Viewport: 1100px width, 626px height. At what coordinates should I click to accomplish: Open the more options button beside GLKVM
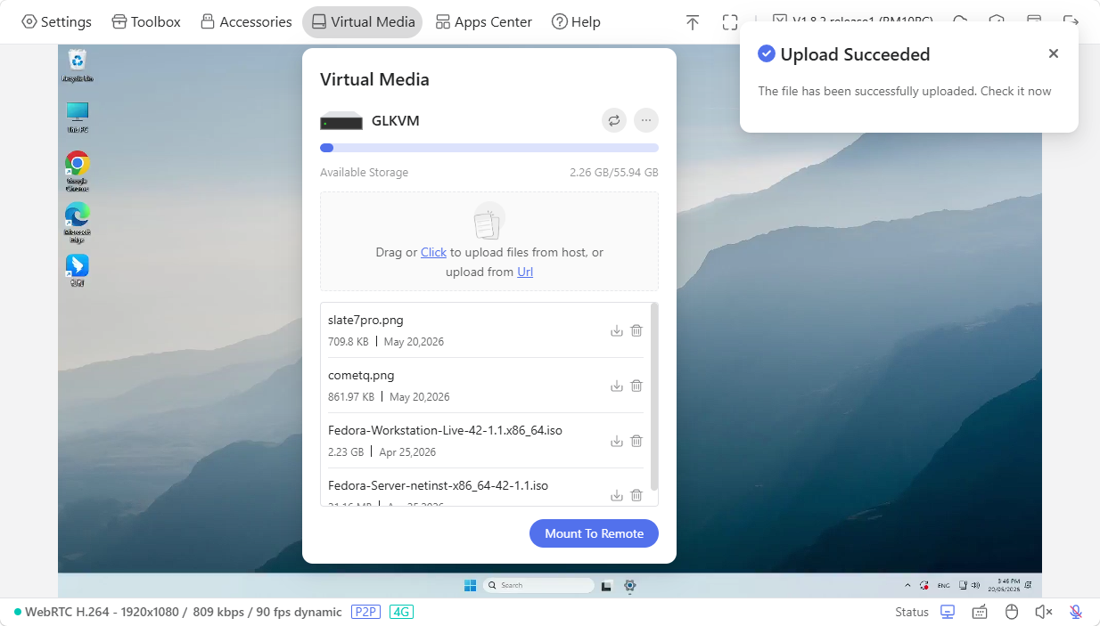646,120
